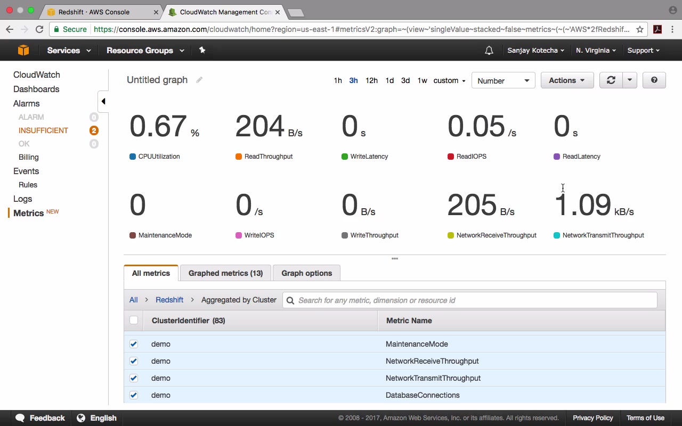
Task: Go to Redshift breadcrumb link
Action: click(169, 300)
